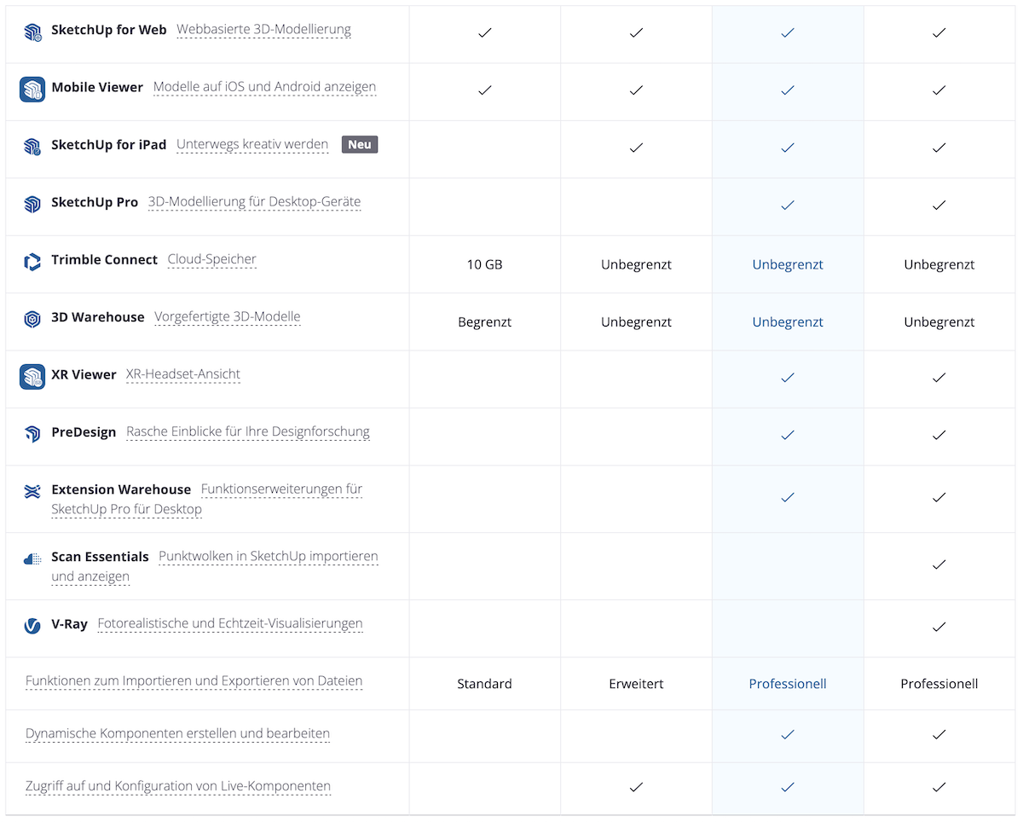Click the 'Funktionserweiterungen für SketchUp Pro' description

click(207, 500)
